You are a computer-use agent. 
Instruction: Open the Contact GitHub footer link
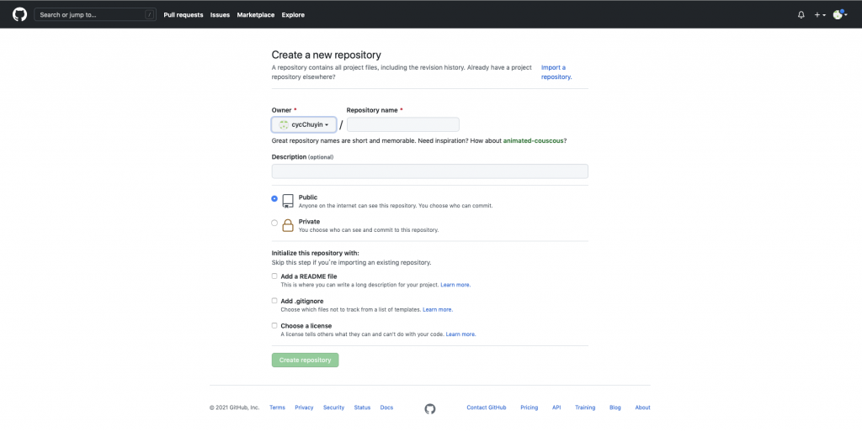point(487,407)
